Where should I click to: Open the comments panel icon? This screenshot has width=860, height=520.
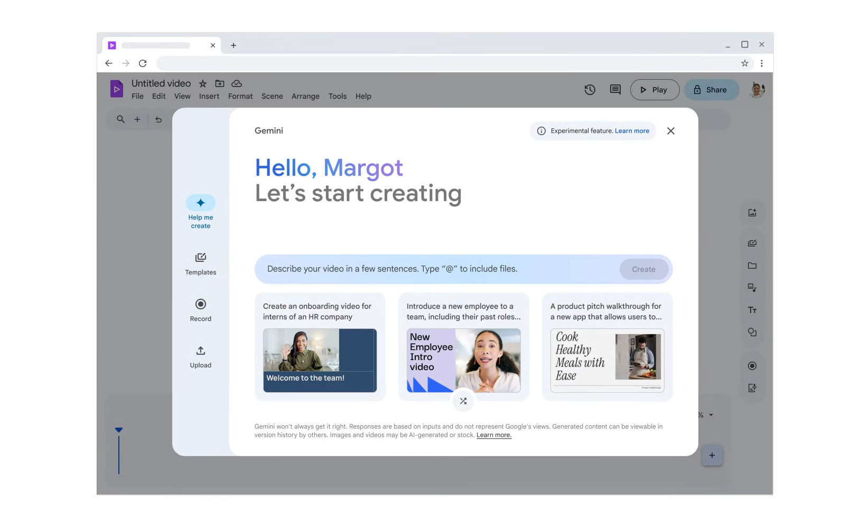point(615,90)
